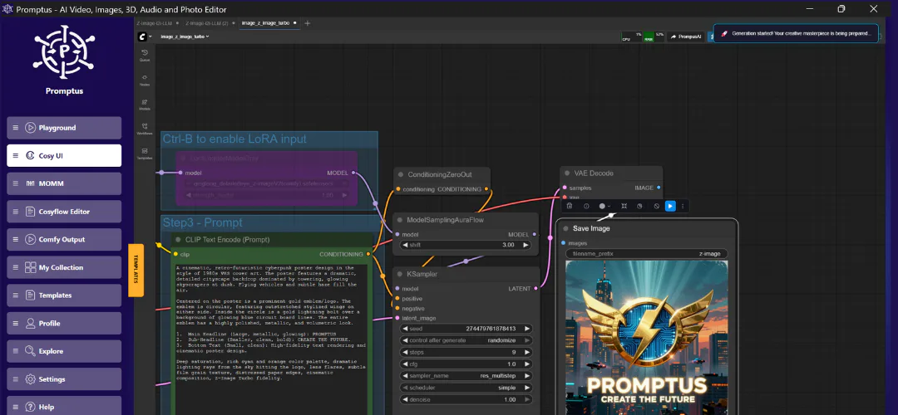Collapse the CLIP Text Encode node
The width and height of the screenshot is (898, 415).
click(x=178, y=240)
